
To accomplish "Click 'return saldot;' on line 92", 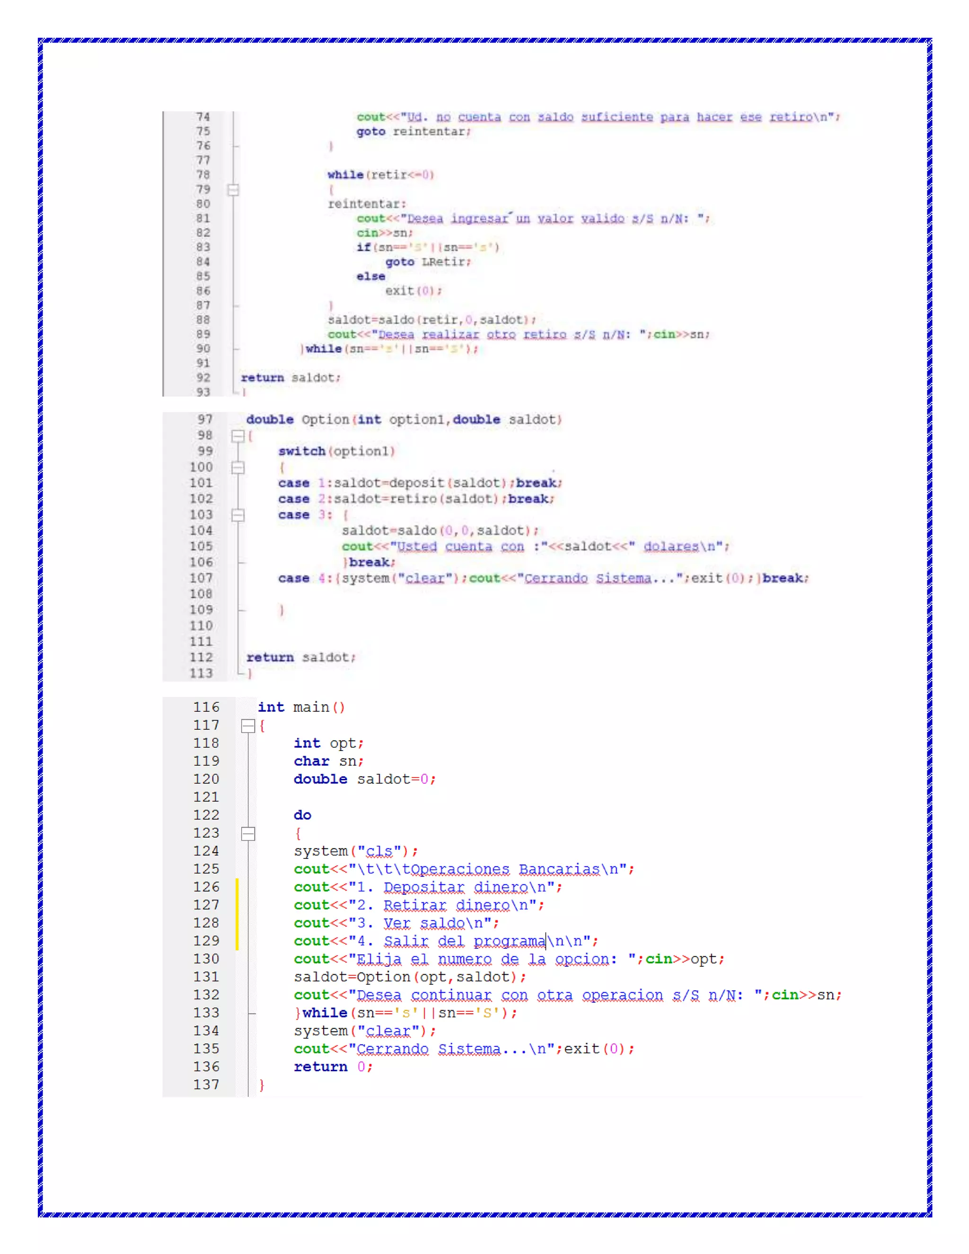I will click(x=291, y=378).
